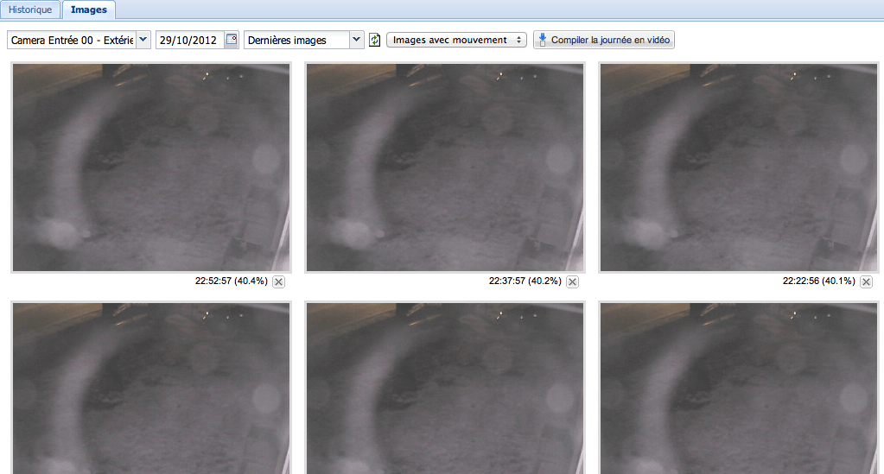Viewport: 884px width, 474px height.
Task: Open the 22:52:57 camera thumbnail
Action: click(x=151, y=167)
